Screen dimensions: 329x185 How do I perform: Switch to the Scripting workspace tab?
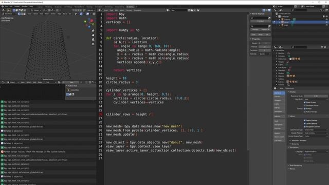pyautogui.click(x=130, y=7)
